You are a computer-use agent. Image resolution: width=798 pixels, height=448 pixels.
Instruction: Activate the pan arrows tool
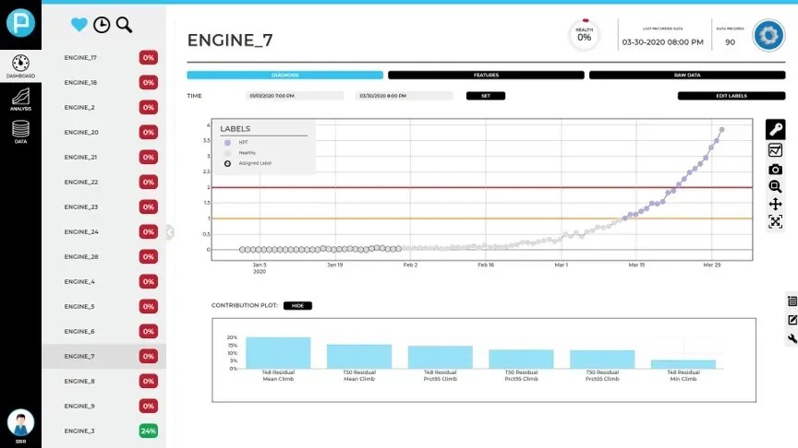tap(775, 205)
